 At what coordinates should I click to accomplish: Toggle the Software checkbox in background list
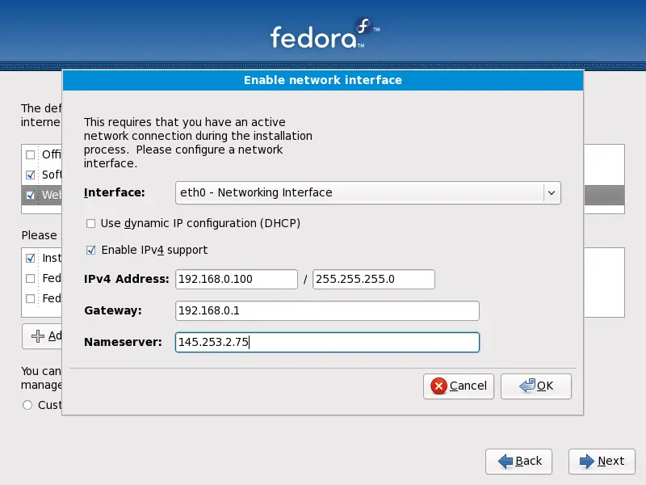click(x=30, y=175)
